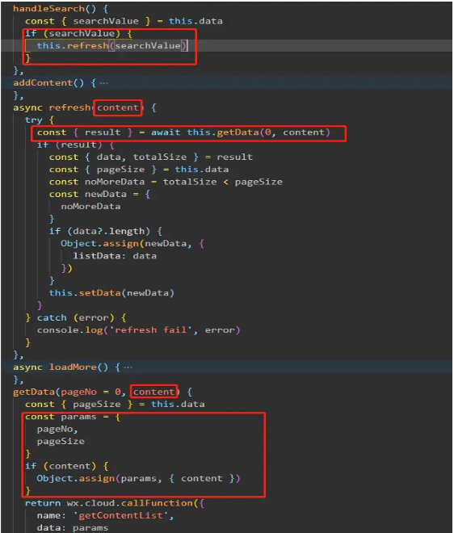This screenshot has height=533, width=454.
Task: Click the try keyword in refresh
Action: tap(33, 120)
